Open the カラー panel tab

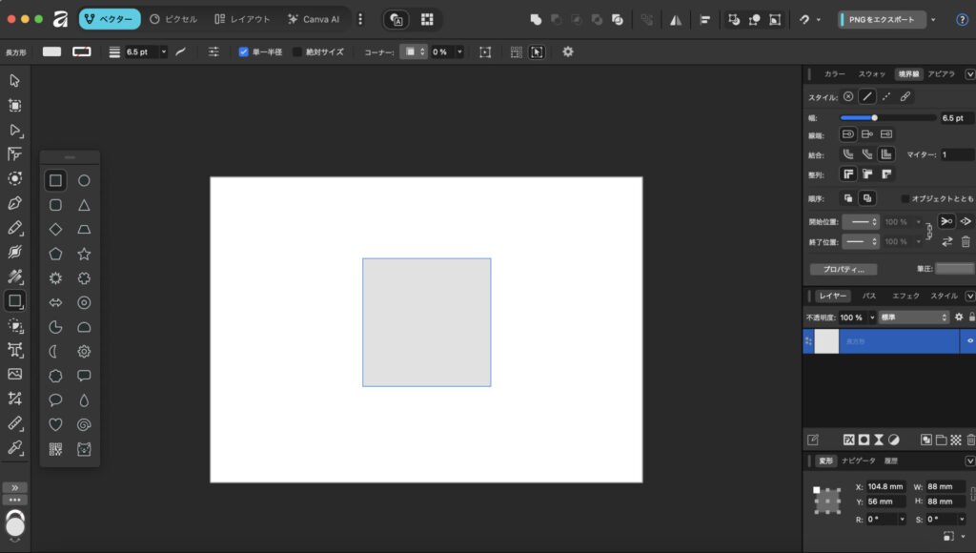tap(834, 73)
